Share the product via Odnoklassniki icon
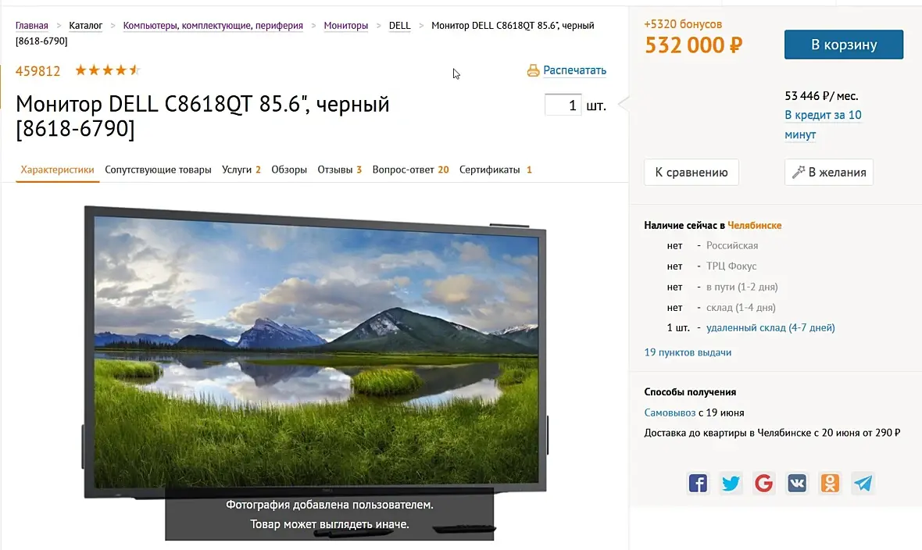The image size is (922, 550). coord(830,483)
